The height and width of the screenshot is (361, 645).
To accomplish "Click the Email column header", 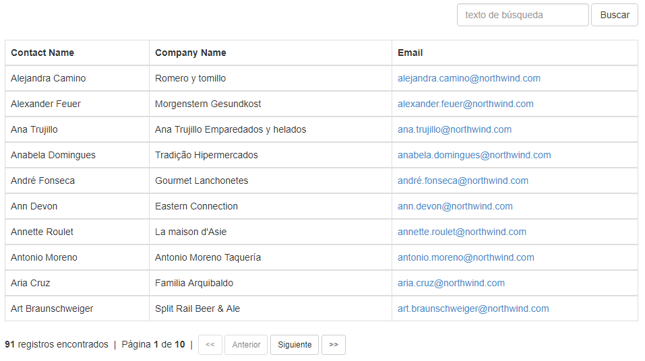I will pos(410,53).
